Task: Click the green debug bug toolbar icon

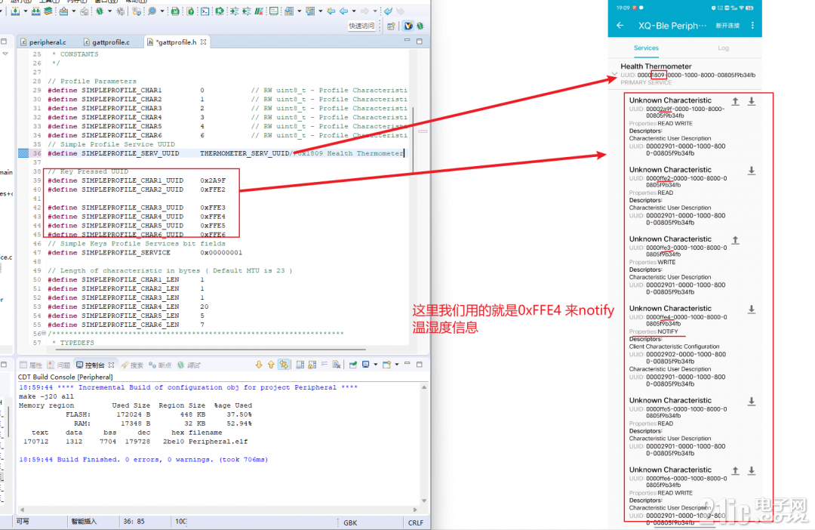Action: pos(100,11)
